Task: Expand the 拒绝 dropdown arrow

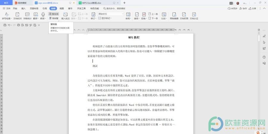Action: click(146, 19)
